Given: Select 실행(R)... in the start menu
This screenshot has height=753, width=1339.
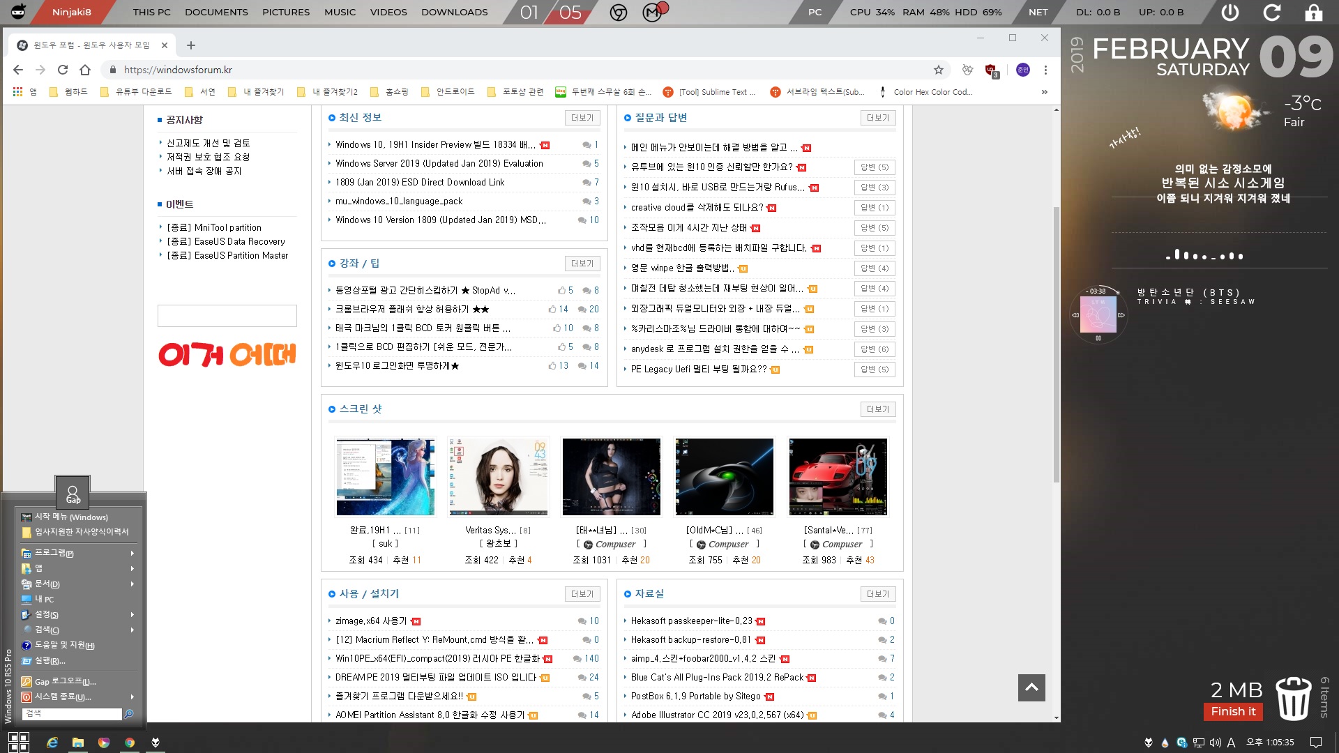Looking at the screenshot, I should (77, 661).
